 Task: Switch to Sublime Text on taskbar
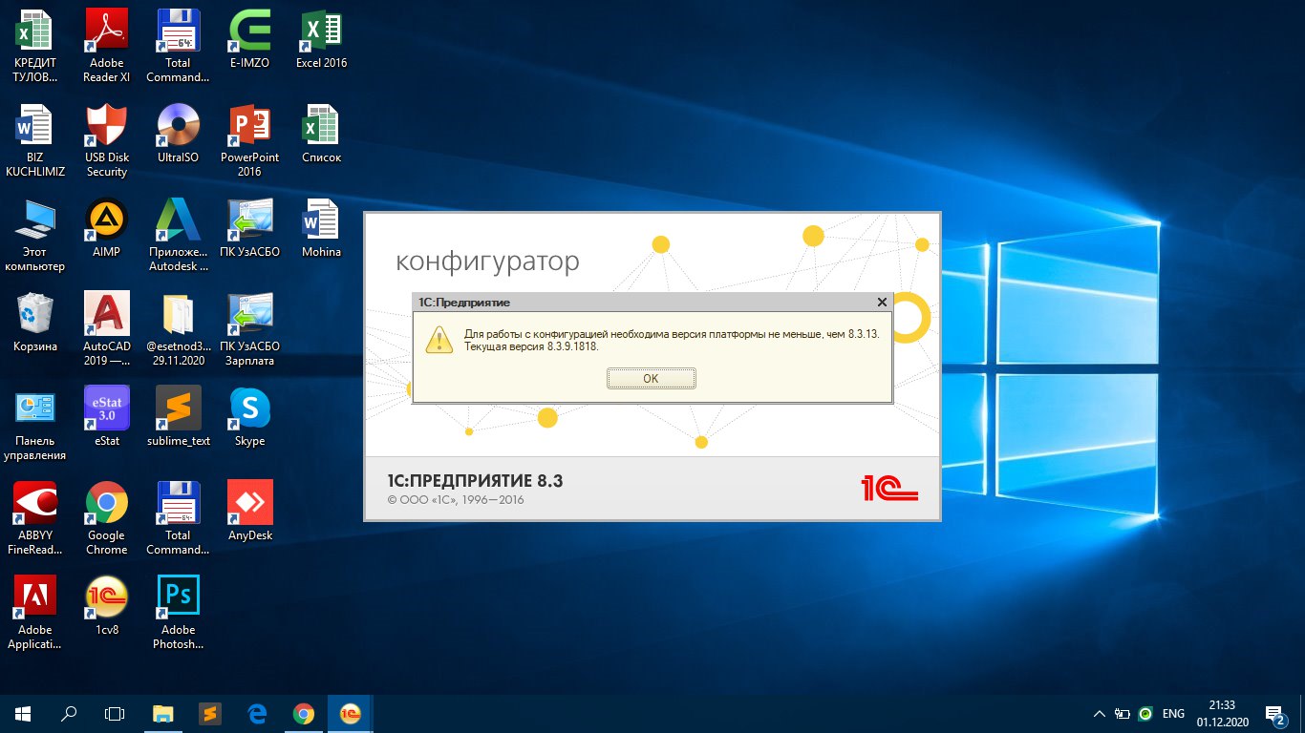210,713
